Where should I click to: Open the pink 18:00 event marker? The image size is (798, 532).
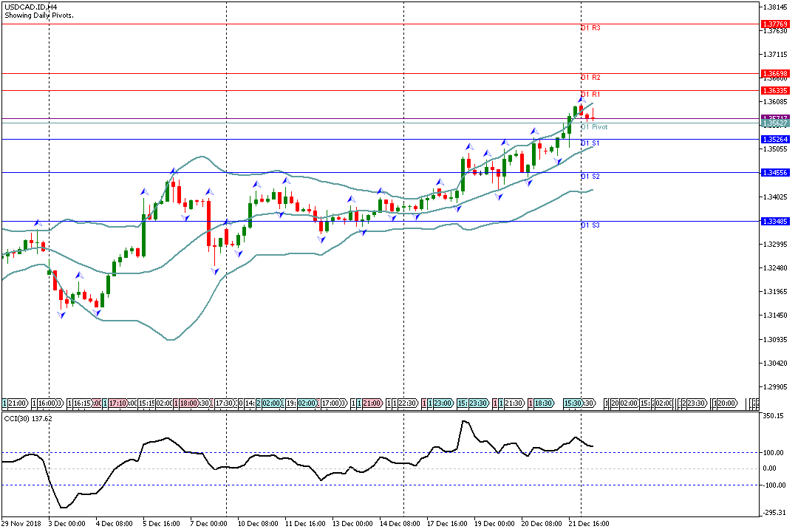[188, 403]
